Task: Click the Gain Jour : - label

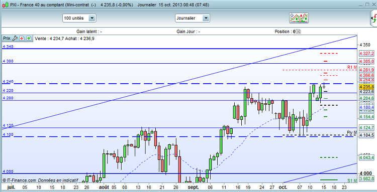Action: pyautogui.click(x=189, y=32)
